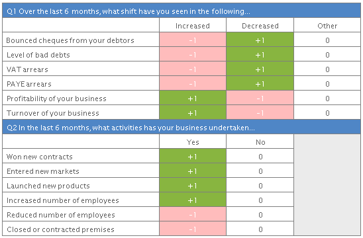Viewport: 363px width, 238px height.
Task: Select the Yes cell for Increased number of employees
Action: point(193,200)
